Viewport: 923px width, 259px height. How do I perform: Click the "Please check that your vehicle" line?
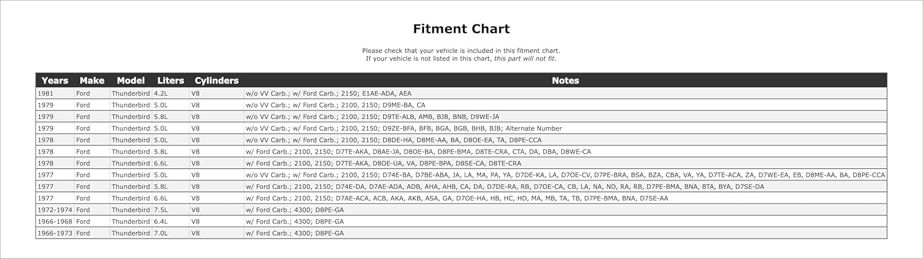click(x=461, y=51)
